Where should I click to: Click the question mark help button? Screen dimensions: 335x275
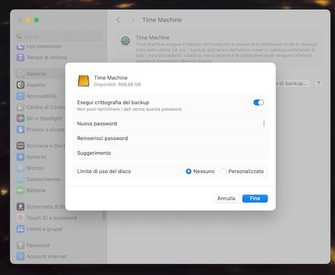(319, 84)
